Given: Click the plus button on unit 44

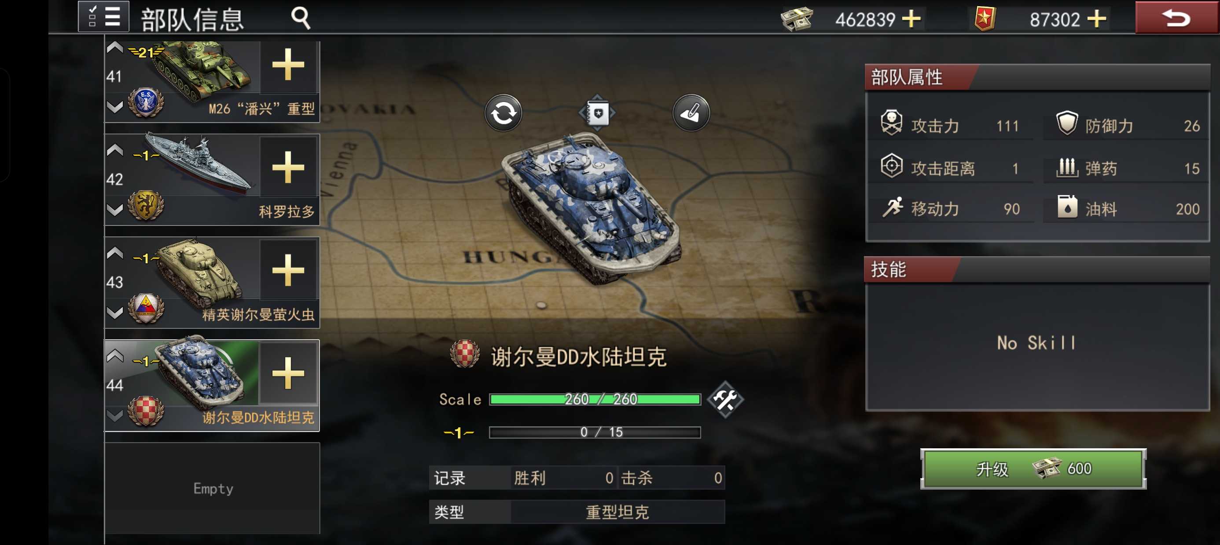Looking at the screenshot, I should click(x=288, y=373).
